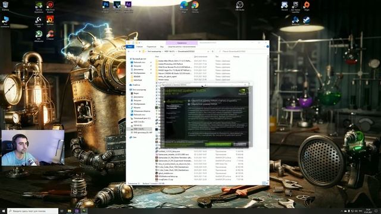Launch Vegas Pro desktop shortcut
The width and height of the screenshot is (381, 214).
click(117, 7)
